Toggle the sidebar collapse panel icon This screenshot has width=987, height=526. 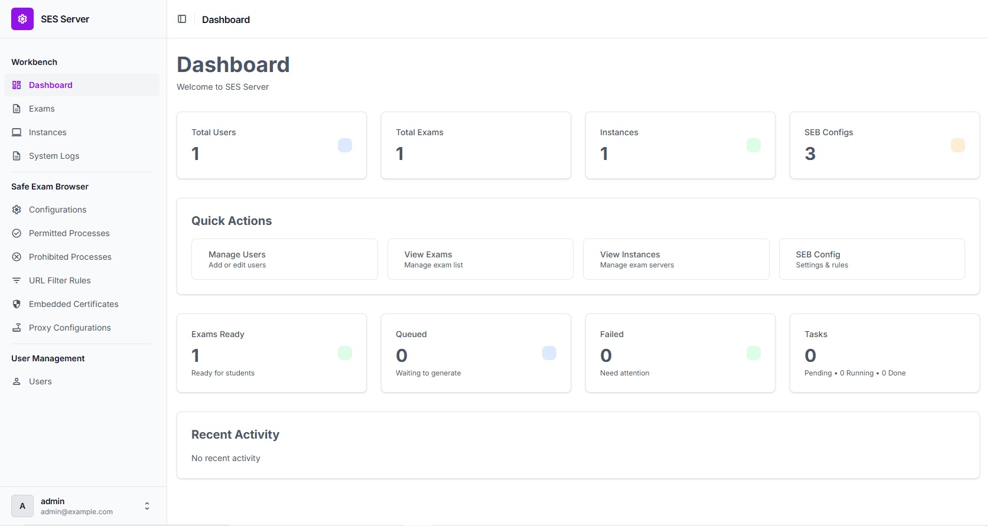182,19
